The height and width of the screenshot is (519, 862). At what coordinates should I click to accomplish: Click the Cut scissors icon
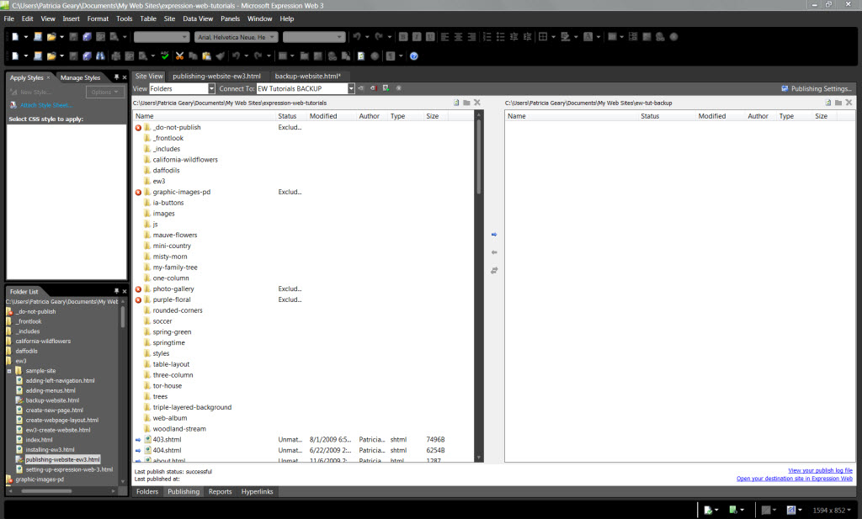pyautogui.click(x=179, y=56)
